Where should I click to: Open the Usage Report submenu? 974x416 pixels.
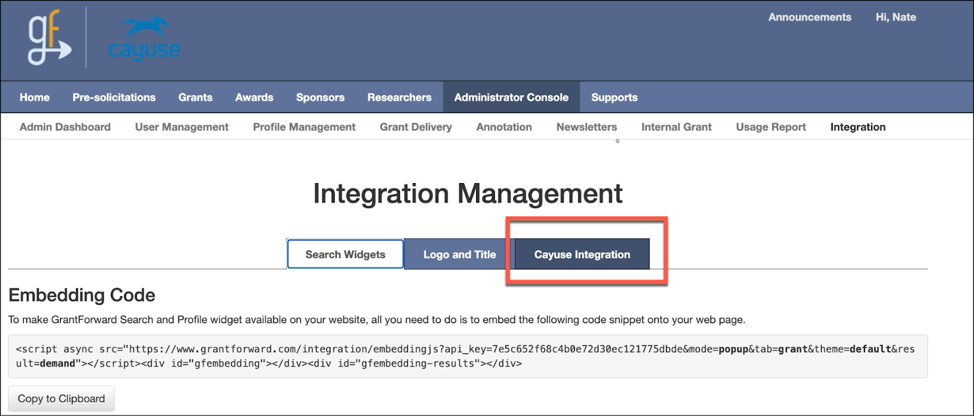point(771,127)
